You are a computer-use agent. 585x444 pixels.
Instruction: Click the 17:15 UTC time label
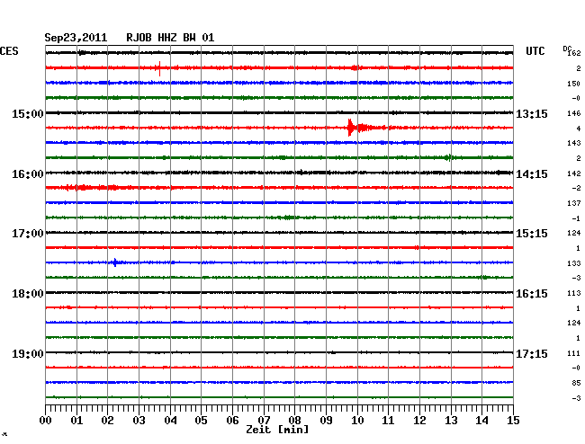(532, 353)
